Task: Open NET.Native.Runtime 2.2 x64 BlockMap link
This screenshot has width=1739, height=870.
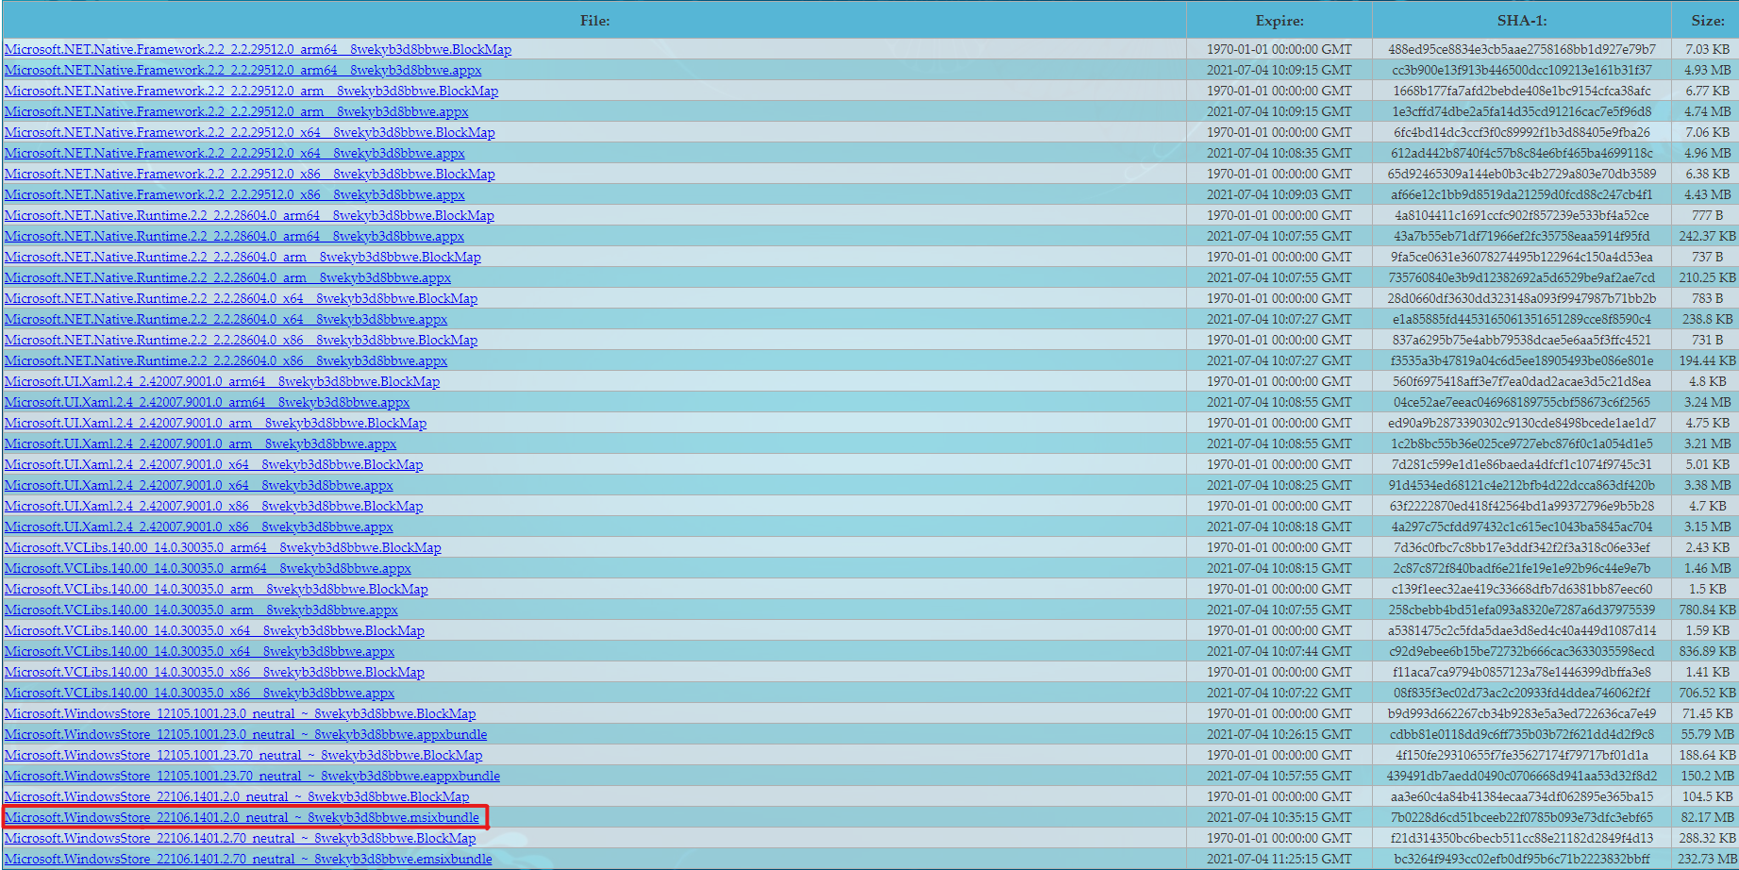Action: 241,298
